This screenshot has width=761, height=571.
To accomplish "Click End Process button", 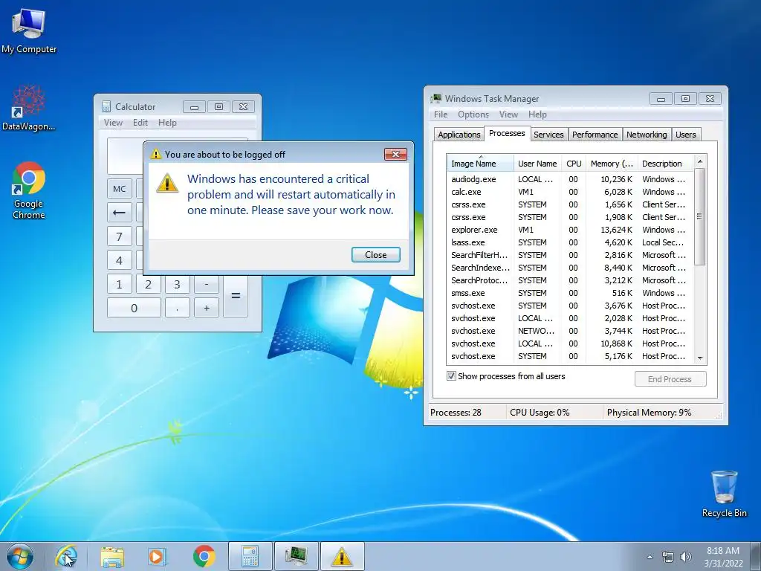I will point(670,378).
